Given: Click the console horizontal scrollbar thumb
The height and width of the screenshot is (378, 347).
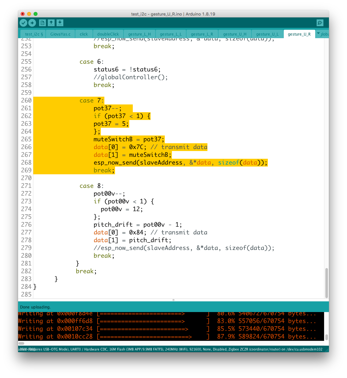Looking at the screenshot, I should pyautogui.click(x=21, y=343).
